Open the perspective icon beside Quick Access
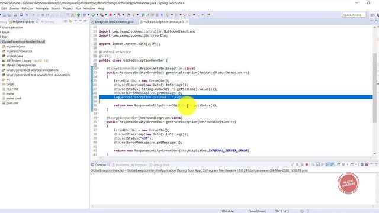The height and width of the screenshot is (213, 379). [372, 15]
